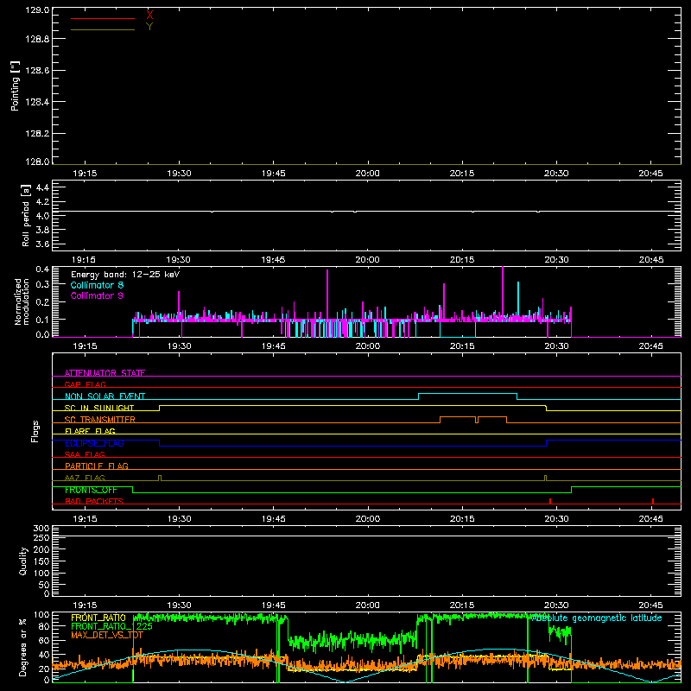Image resolution: width=691 pixels, height=691 pixels.
Task: Click the ATTENUATOR_STATE flag label
Action: click(x=105, y=373)
